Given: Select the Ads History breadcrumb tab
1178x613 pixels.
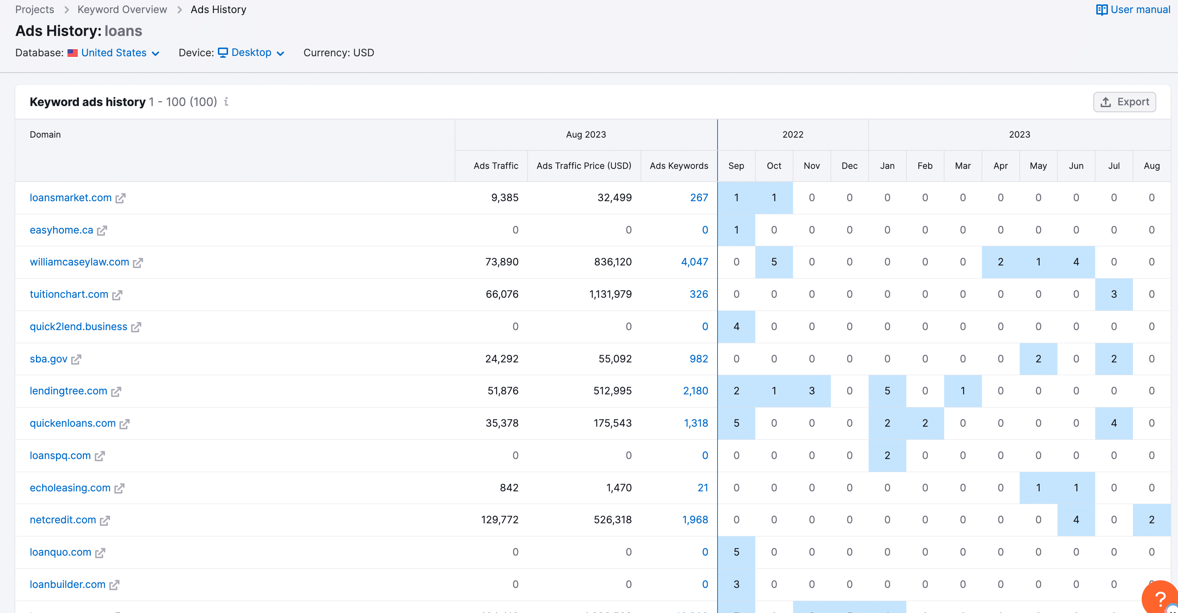Looking at the screenshot, I should pyautogui.click(x=218, y=9).
